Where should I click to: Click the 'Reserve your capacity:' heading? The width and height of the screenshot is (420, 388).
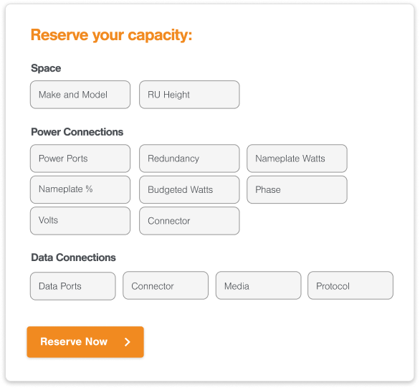pos(111,35)
